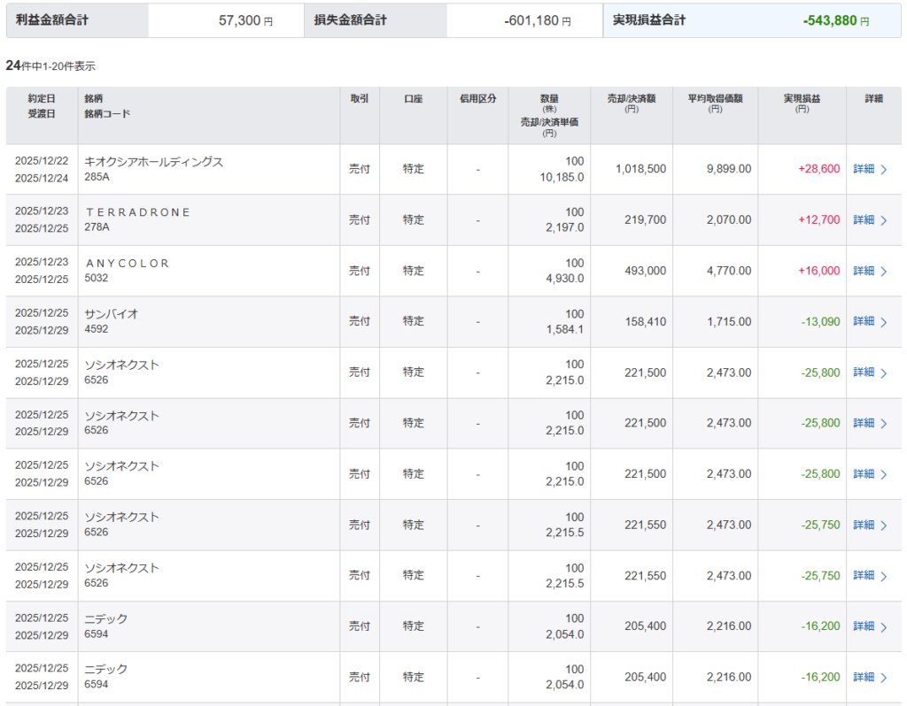Click the +16,000 profit of ANYCOLOR
Image resolution: width=907 pixels, height=706 pixels.
(x=818, y=271)
